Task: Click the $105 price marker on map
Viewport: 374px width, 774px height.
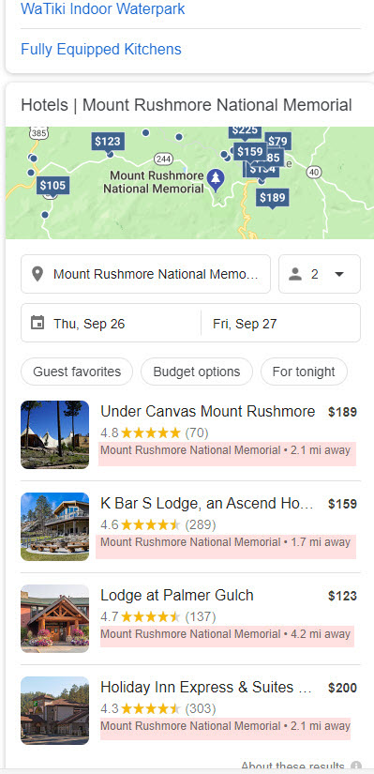Action: [52, 186]
